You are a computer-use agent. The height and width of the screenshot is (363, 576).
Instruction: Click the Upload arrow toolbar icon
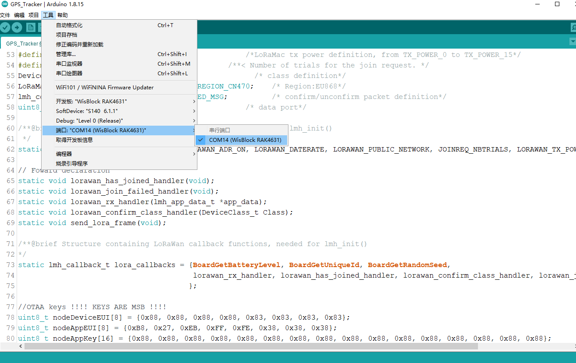pos(17,28)
